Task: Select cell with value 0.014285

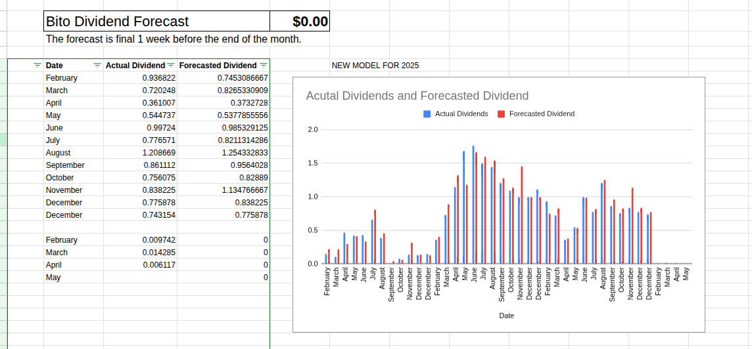Action: 140,253
